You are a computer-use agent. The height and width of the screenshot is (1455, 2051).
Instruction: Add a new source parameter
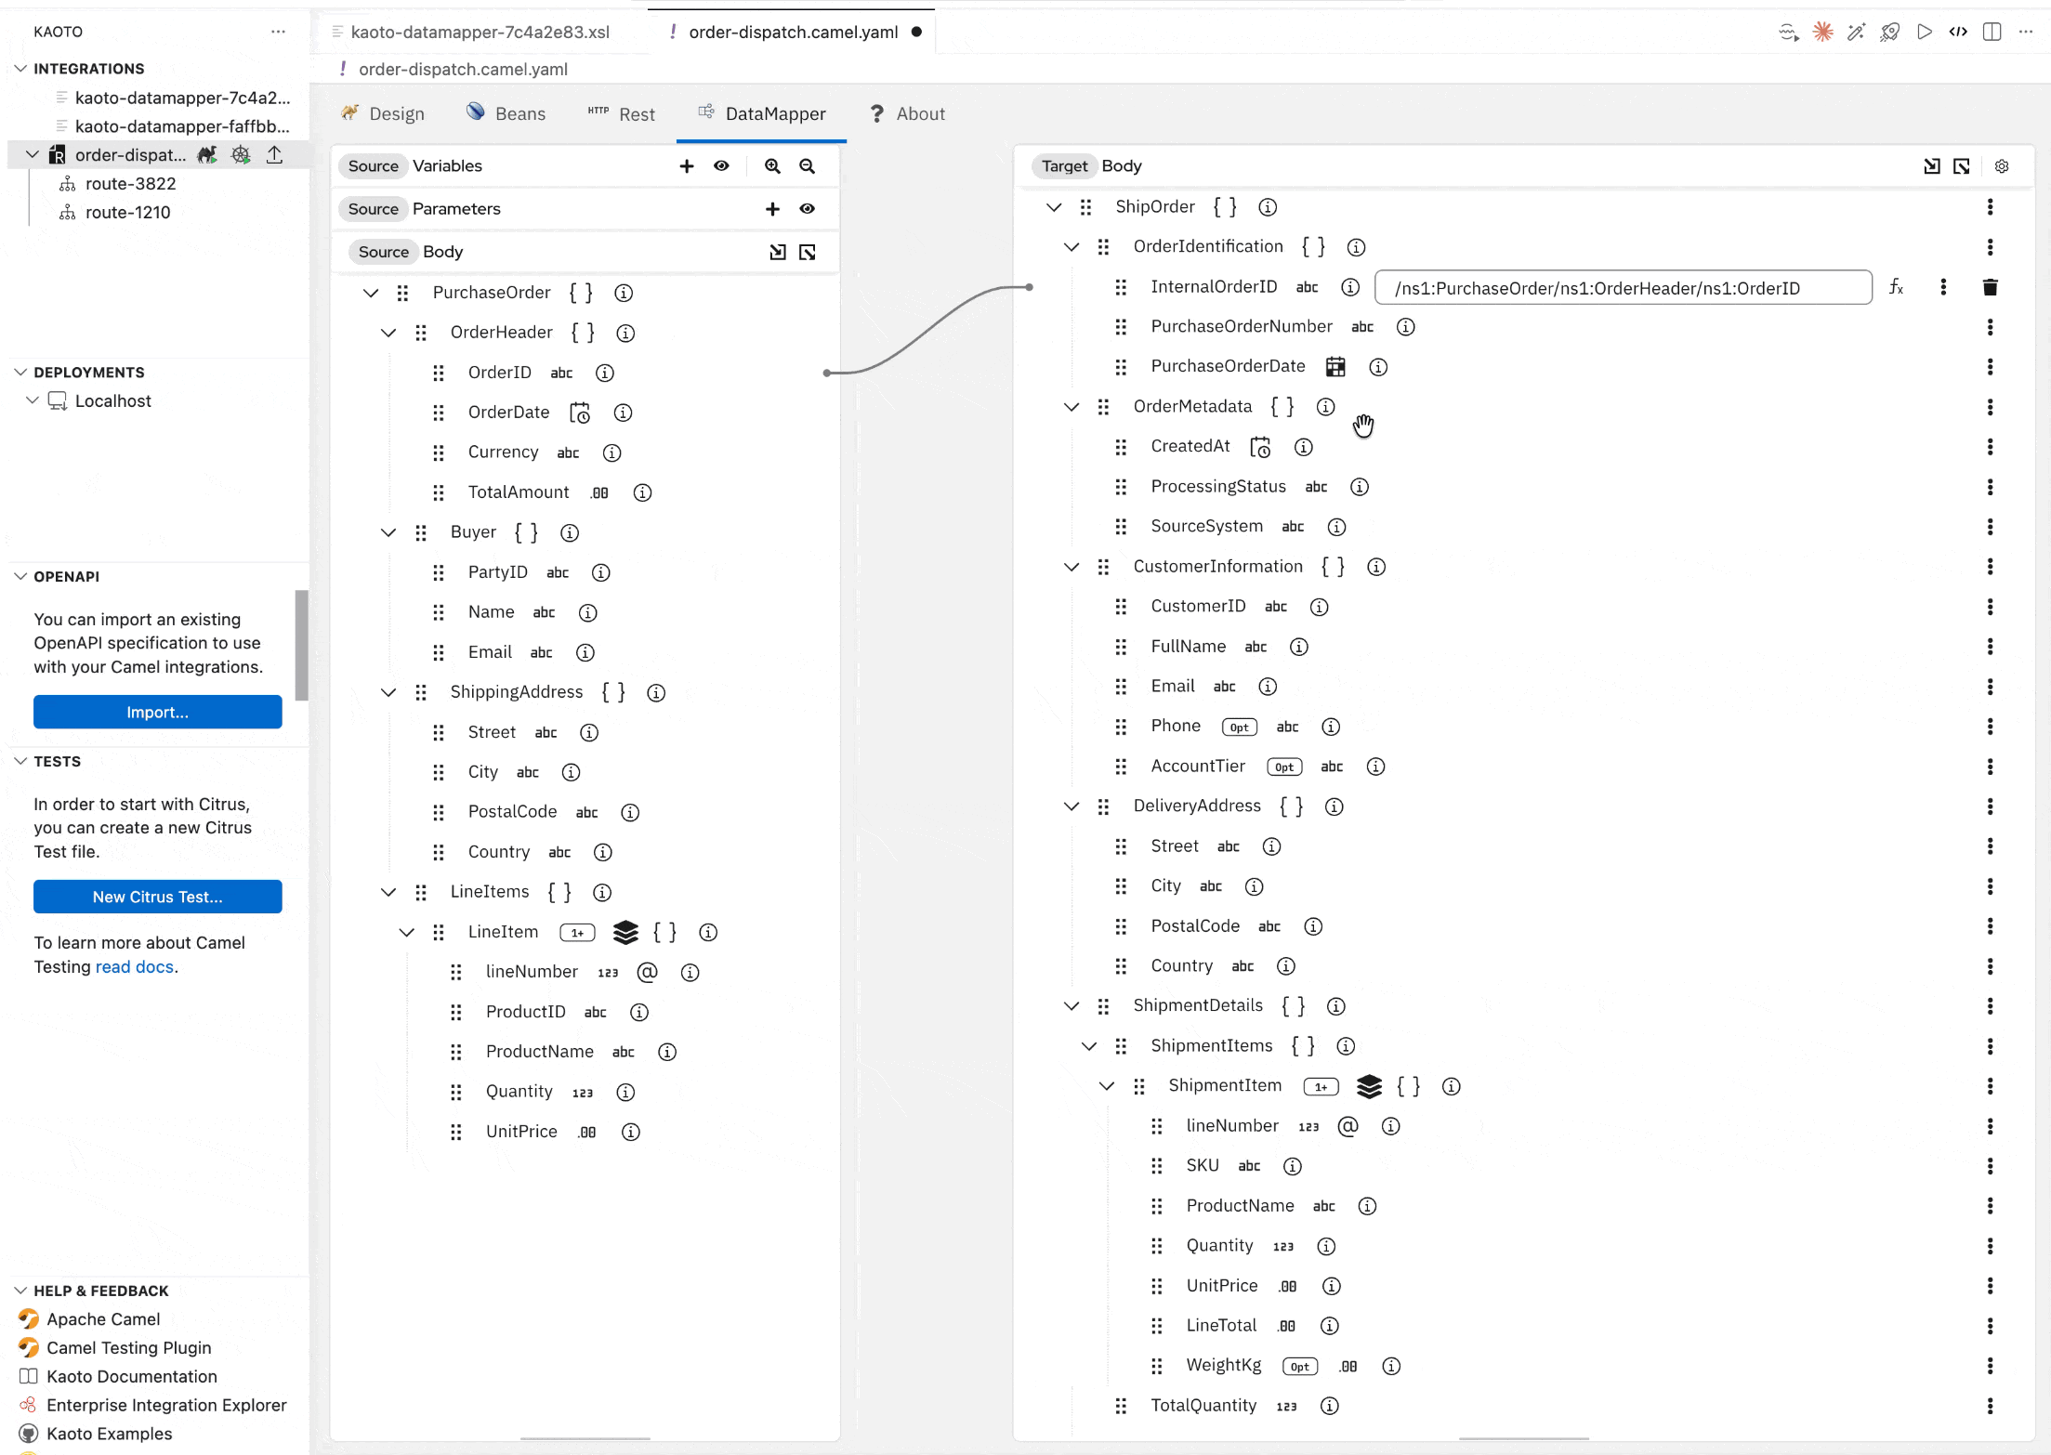(x=772, y=209)
